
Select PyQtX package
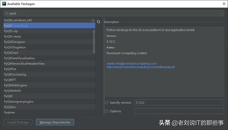50,96
